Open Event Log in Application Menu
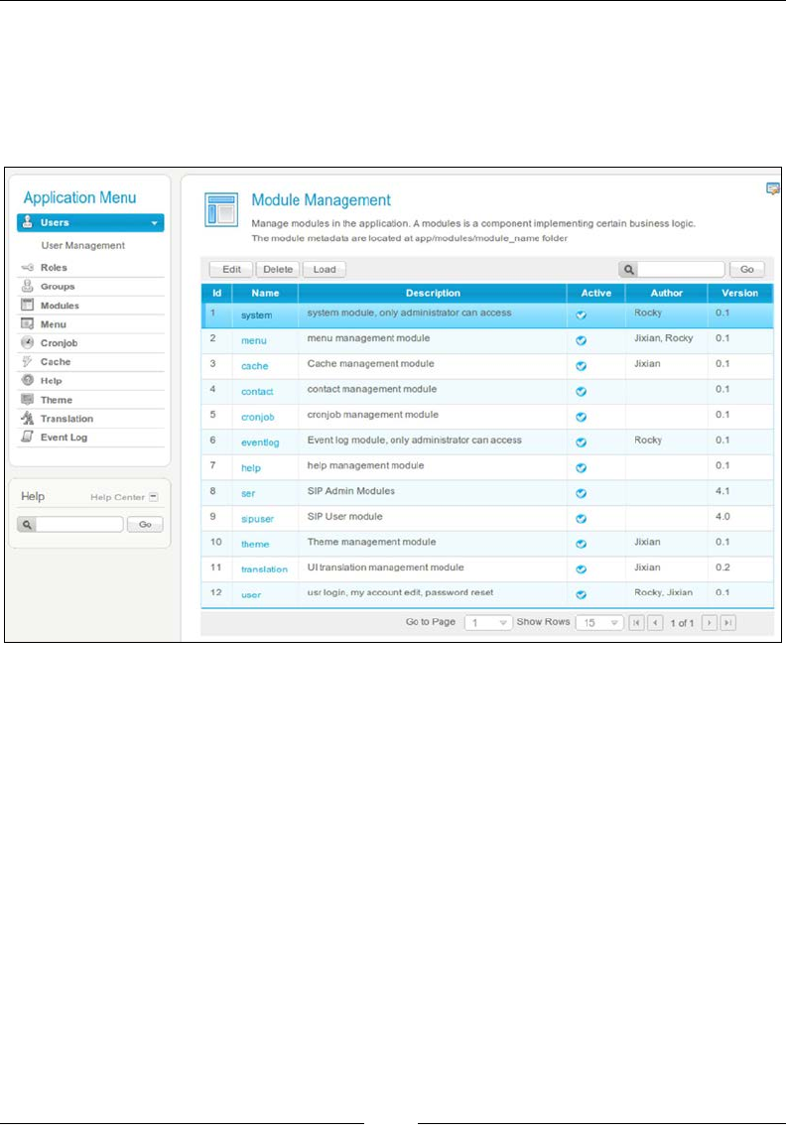 (64, 438)
